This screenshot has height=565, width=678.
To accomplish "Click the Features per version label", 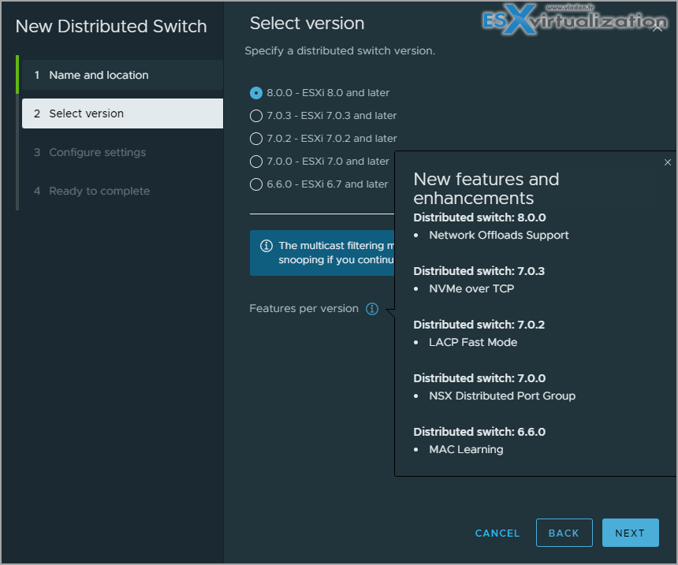I will click(304, 309).
